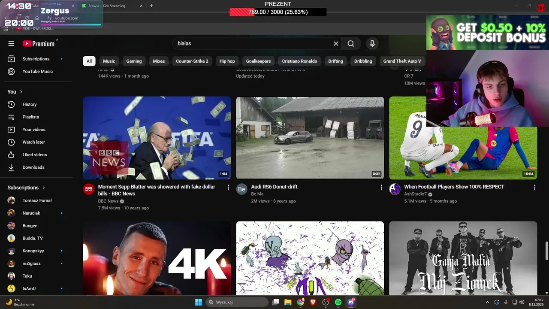Image resolution: width=549 pixels, height=309 pixels.
Task: Open AshStudio7 channel avatar
Action: point(395,189)
